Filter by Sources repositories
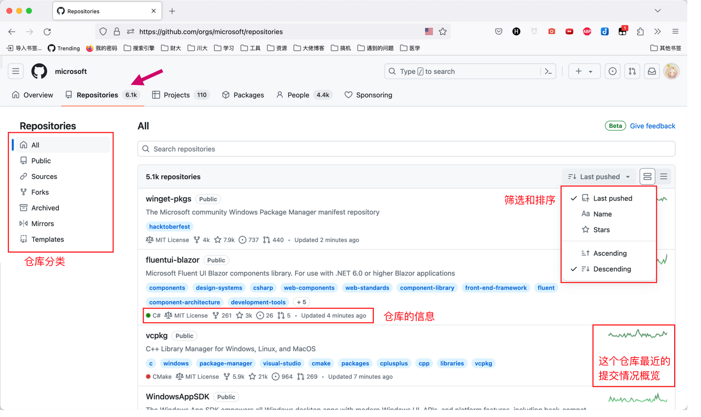This screenshot has height=417, width=701. (x=62, y=177)
